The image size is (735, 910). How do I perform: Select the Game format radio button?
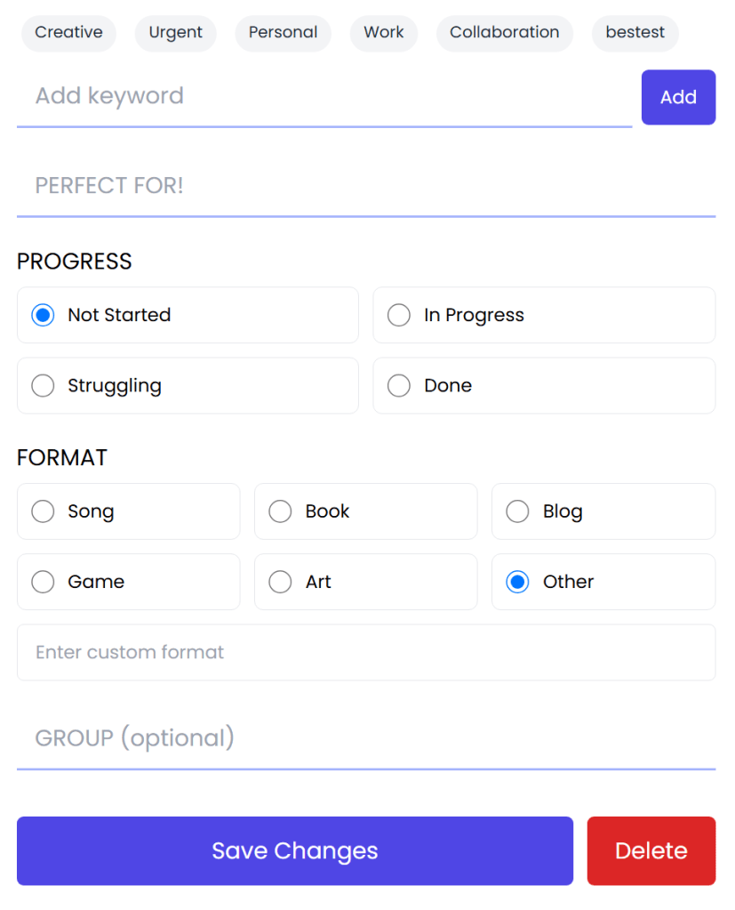point(43,582)
